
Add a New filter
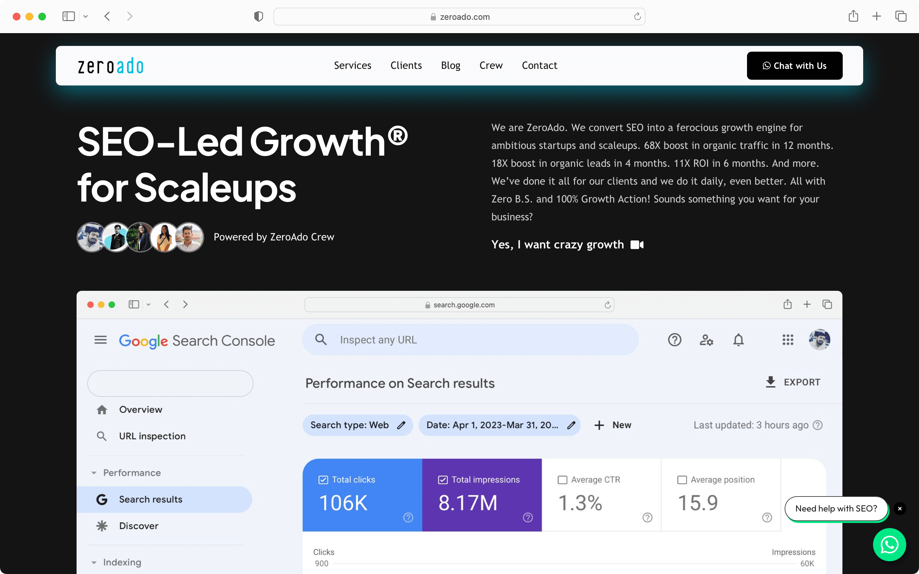(613, 425)
